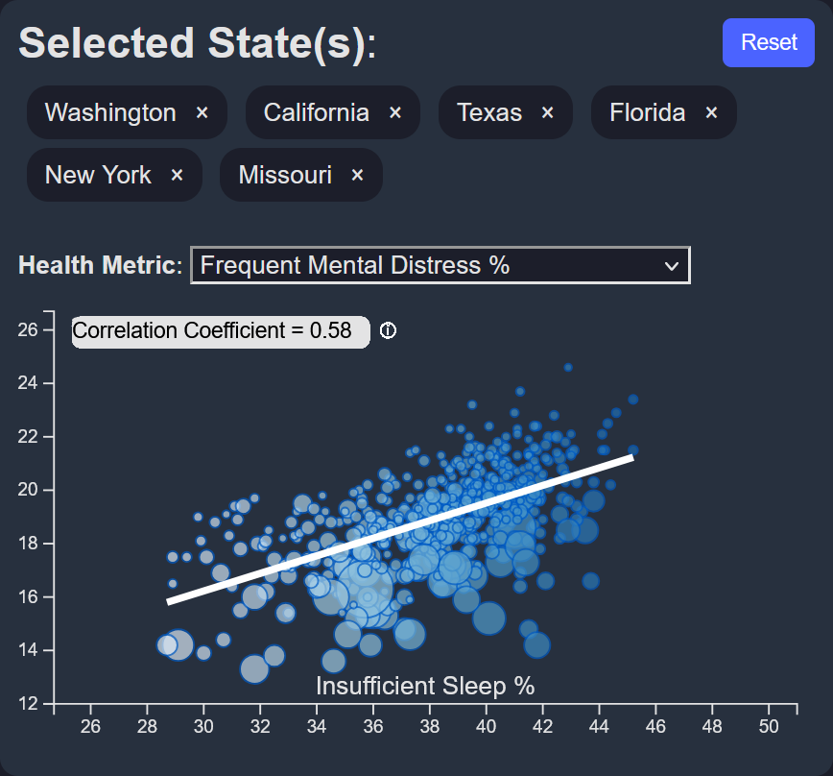Click the Insufficient Sleep % axis label

click(x=425, y=686)
